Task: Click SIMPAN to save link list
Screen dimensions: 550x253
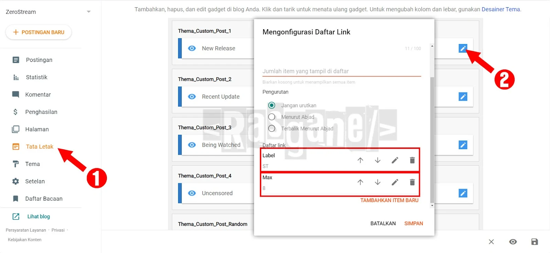Action: 414,223
